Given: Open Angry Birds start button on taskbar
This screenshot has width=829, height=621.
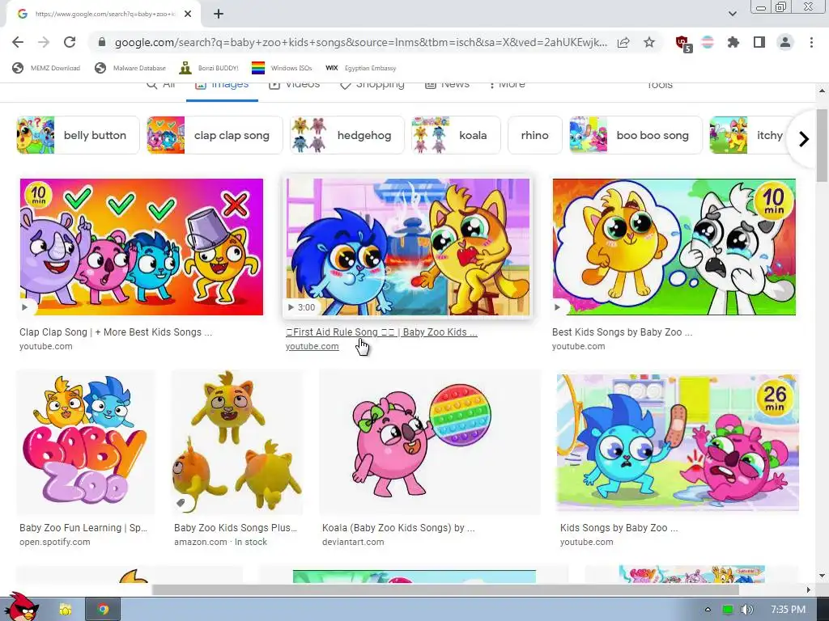Looking at the screenshot, I should 20,606.
